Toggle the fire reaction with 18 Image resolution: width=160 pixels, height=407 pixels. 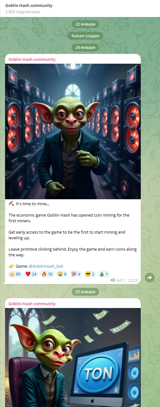[47, 274]
